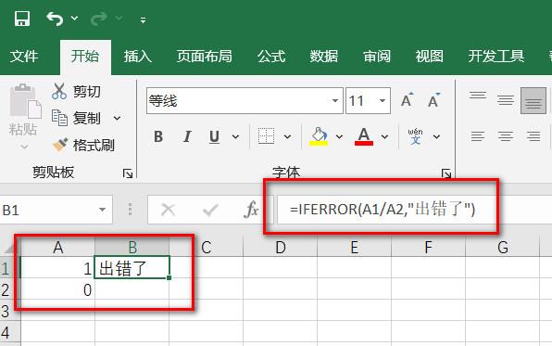Click the 剪切 scissors button
Screen dimensions: 552x346
coord(76,92)
